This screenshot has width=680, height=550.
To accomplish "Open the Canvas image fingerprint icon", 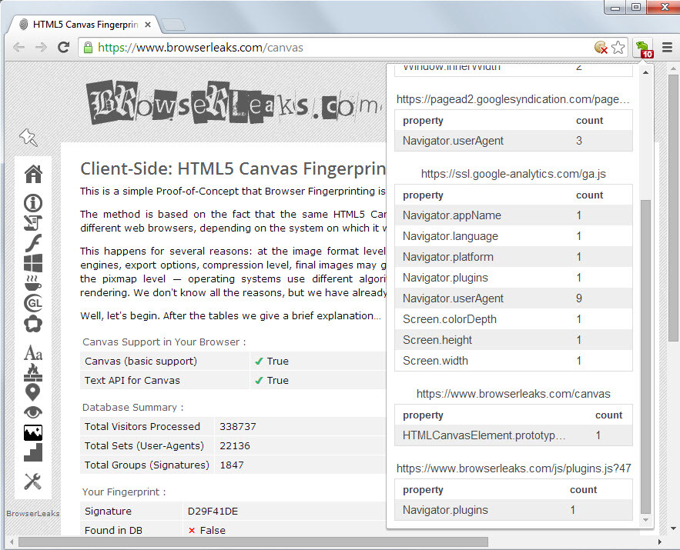I will tap(32, 432).
